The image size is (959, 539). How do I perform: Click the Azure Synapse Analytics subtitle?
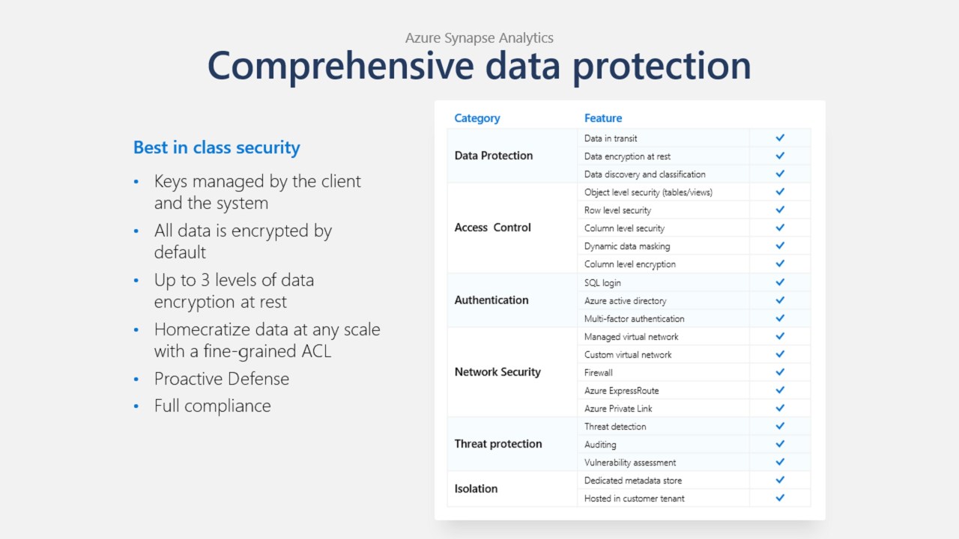point(479,37)
